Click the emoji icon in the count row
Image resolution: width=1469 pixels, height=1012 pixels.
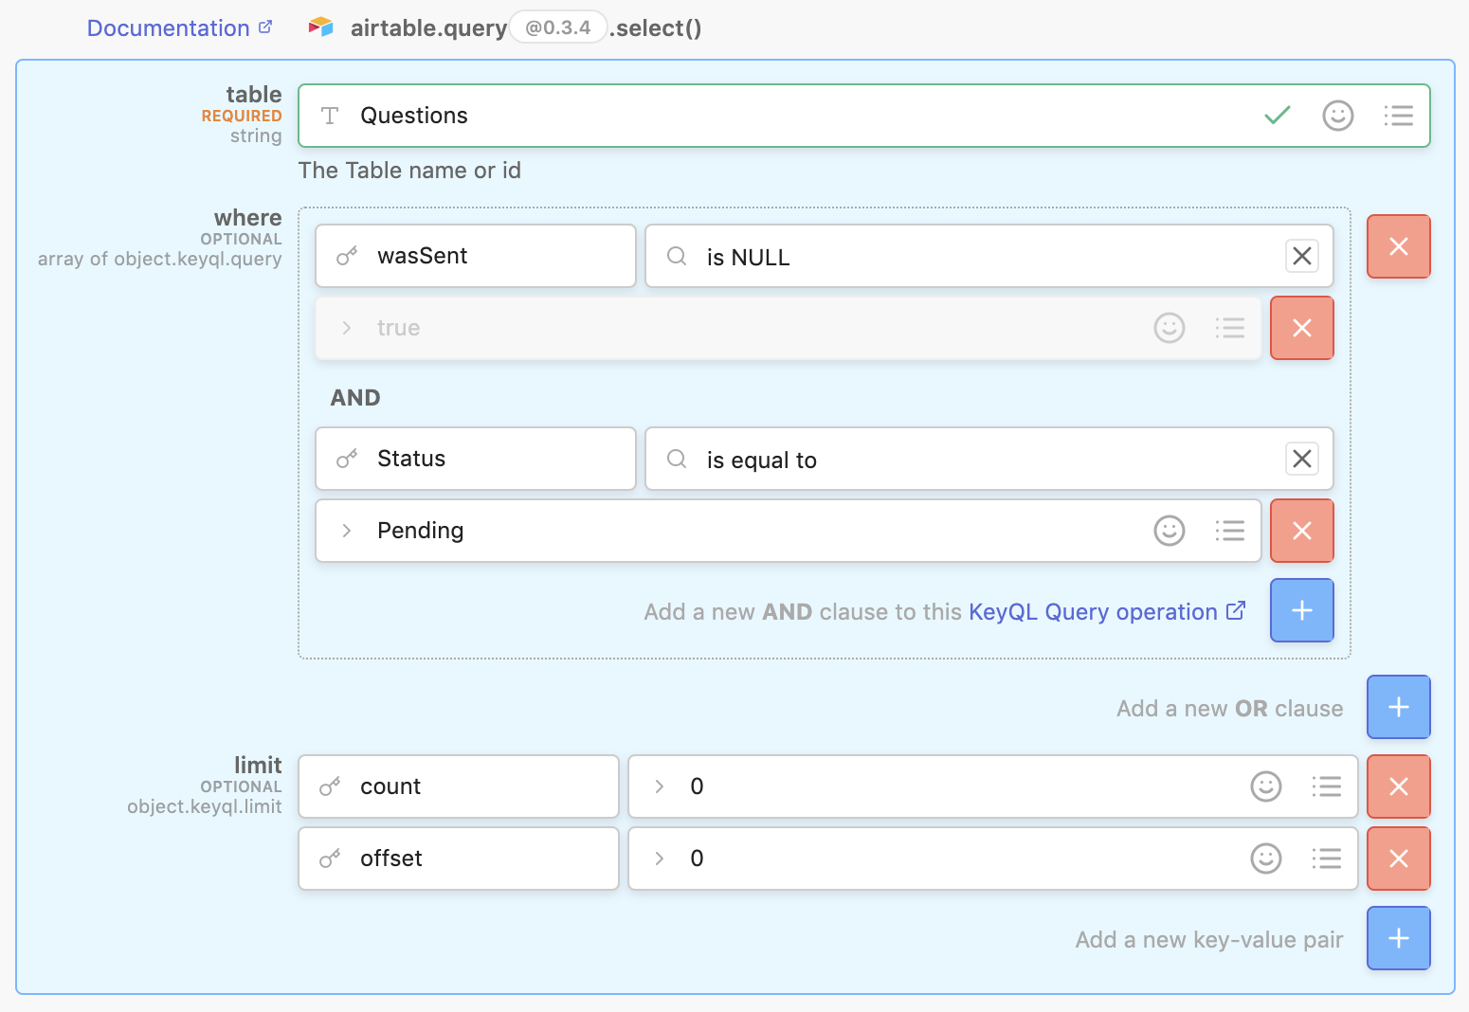coord(1265,786)
